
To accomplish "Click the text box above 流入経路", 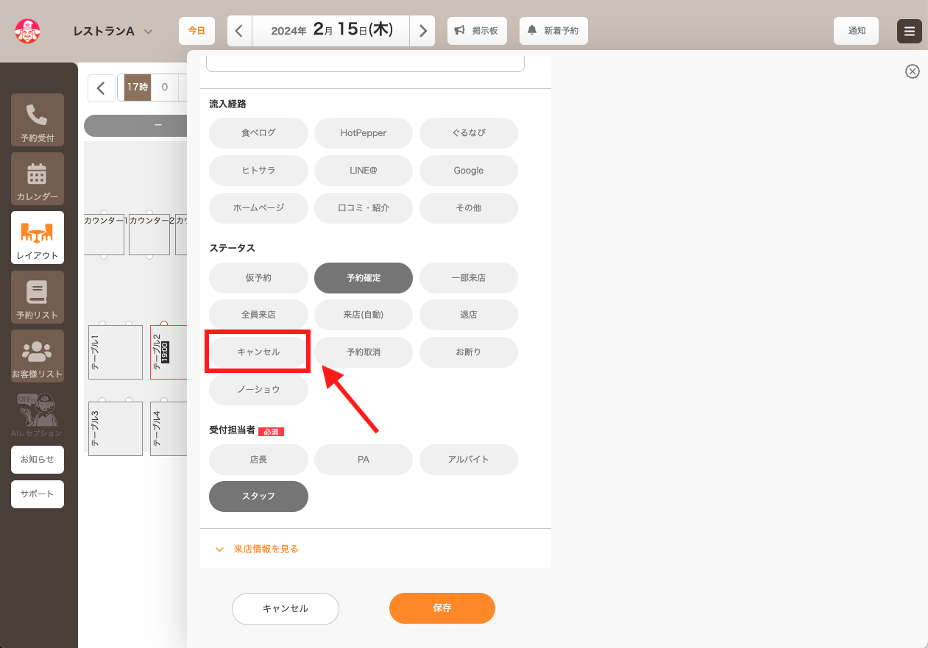I will pyautogui.click(x=365, y=63).
